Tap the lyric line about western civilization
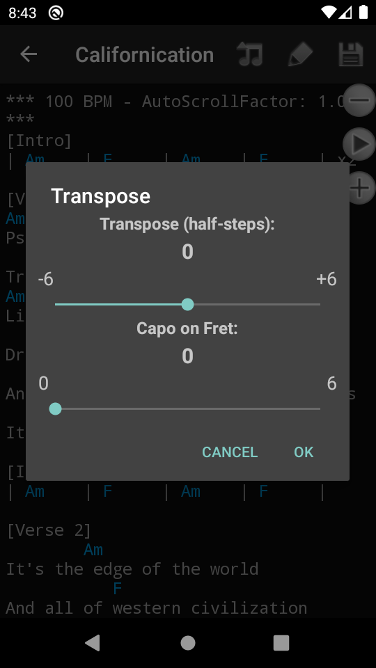Viewport: 376px width, 668px height. [x=157, y=608]
